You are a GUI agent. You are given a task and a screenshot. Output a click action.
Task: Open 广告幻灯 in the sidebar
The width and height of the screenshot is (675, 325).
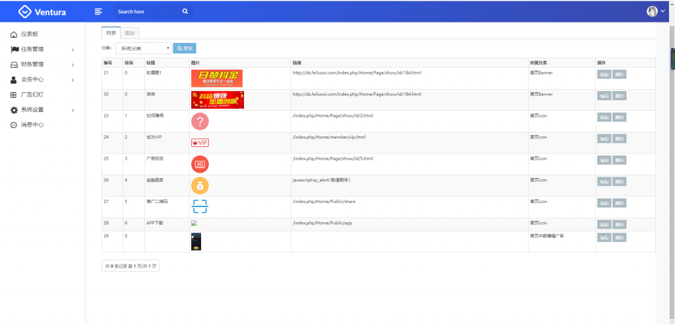(32, 95)
